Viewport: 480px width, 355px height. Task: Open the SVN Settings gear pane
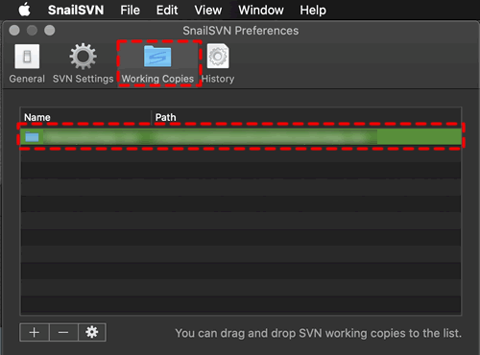[x=83, y=64]
